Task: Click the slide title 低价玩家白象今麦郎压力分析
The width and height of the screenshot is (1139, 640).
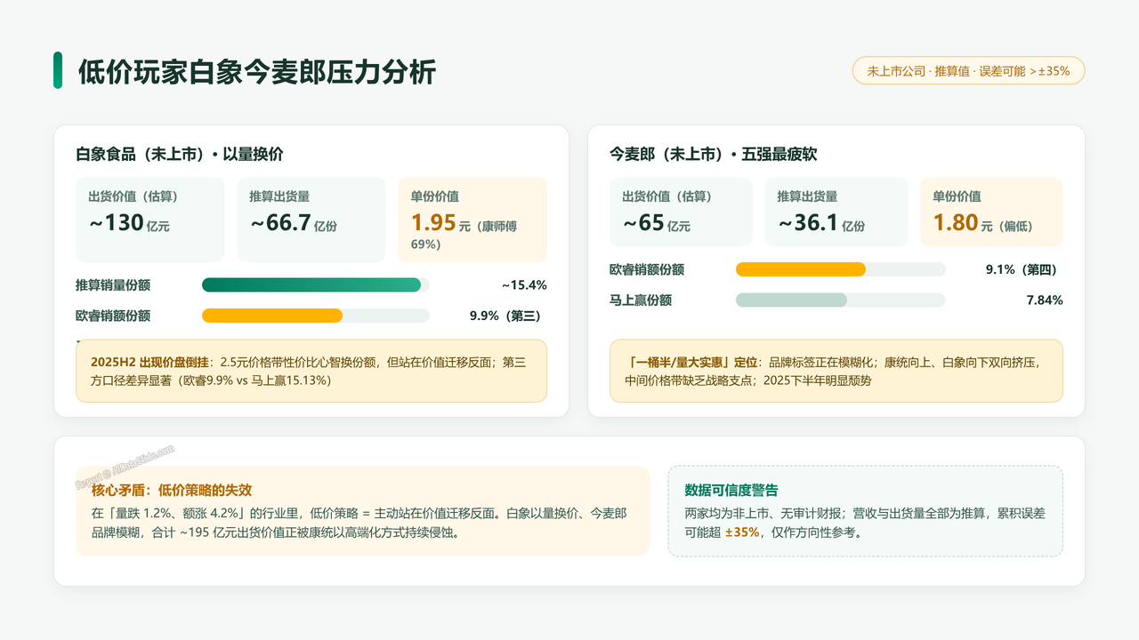Action: [256, 71]
